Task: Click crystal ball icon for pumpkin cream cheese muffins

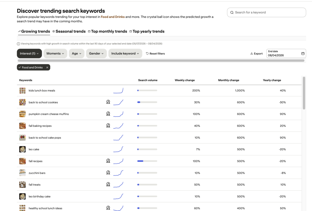Action: [108, 114]
